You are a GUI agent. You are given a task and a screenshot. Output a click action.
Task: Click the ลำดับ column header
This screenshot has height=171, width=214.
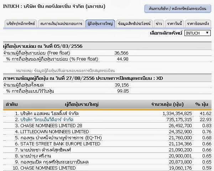12,104
